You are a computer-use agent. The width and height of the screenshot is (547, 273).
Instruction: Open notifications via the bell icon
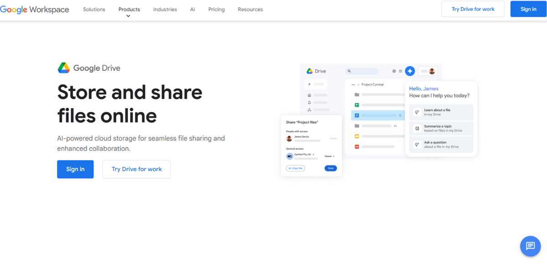tap(310, 102)
